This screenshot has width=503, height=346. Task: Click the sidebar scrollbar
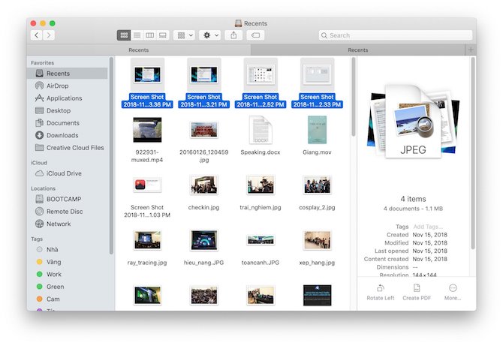111,155
